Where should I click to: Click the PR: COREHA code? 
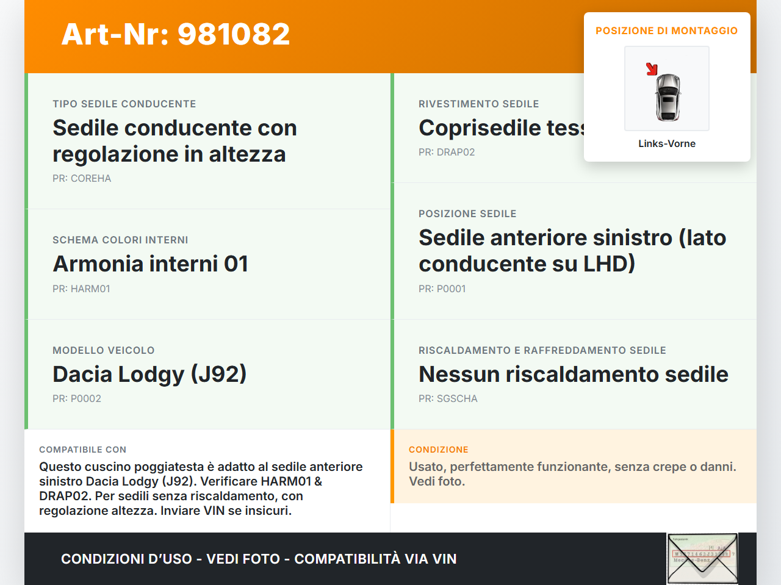82,178
